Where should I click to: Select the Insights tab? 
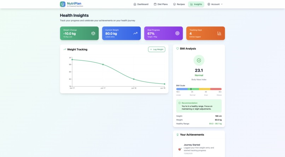196,4
